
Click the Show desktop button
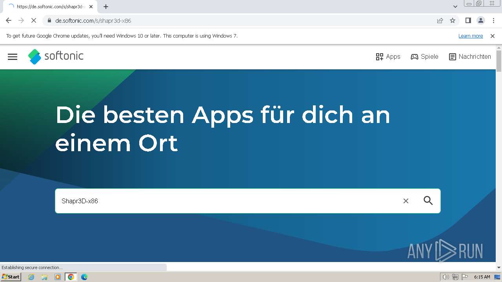[x=498, y=277]
